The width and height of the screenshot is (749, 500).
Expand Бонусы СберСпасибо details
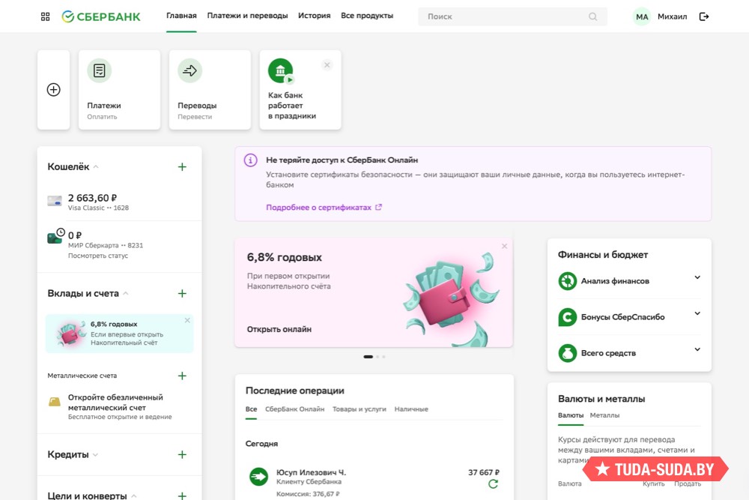pos(697,313)
